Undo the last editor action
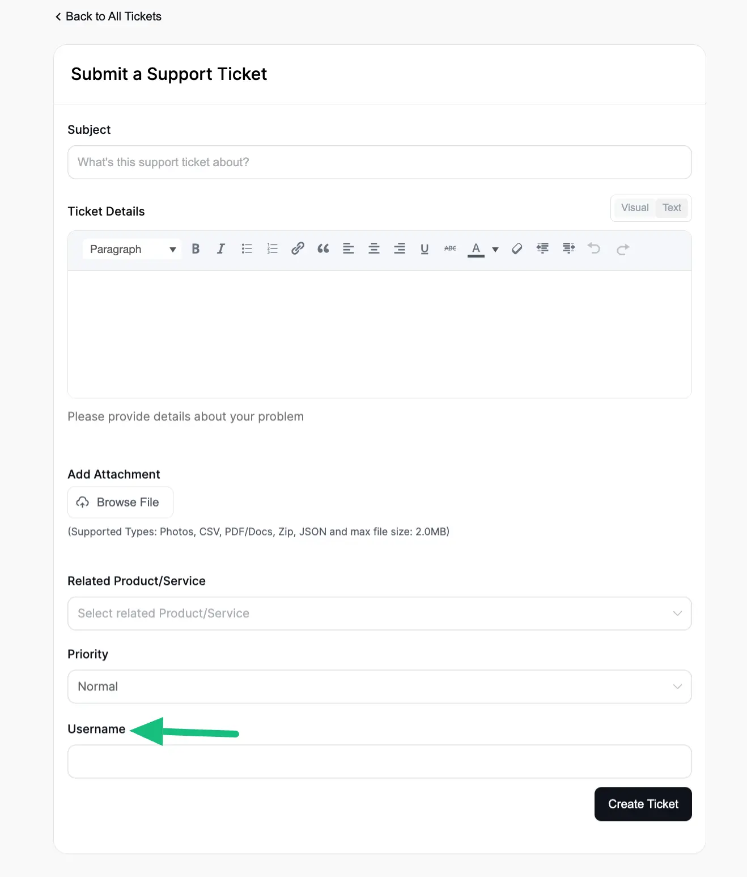Image resolution: width=747 pixels, height=877 pixels. [594, 248]
